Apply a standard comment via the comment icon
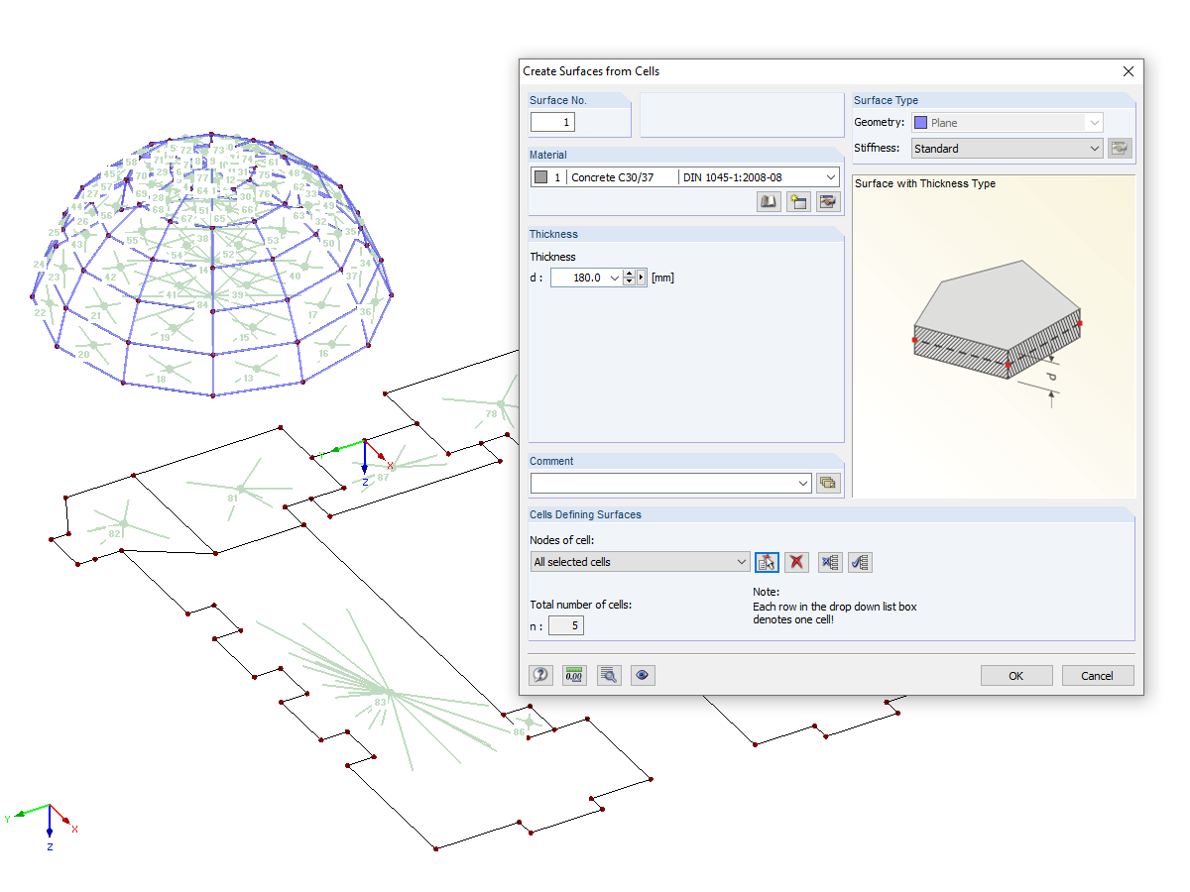 [829, 483]
